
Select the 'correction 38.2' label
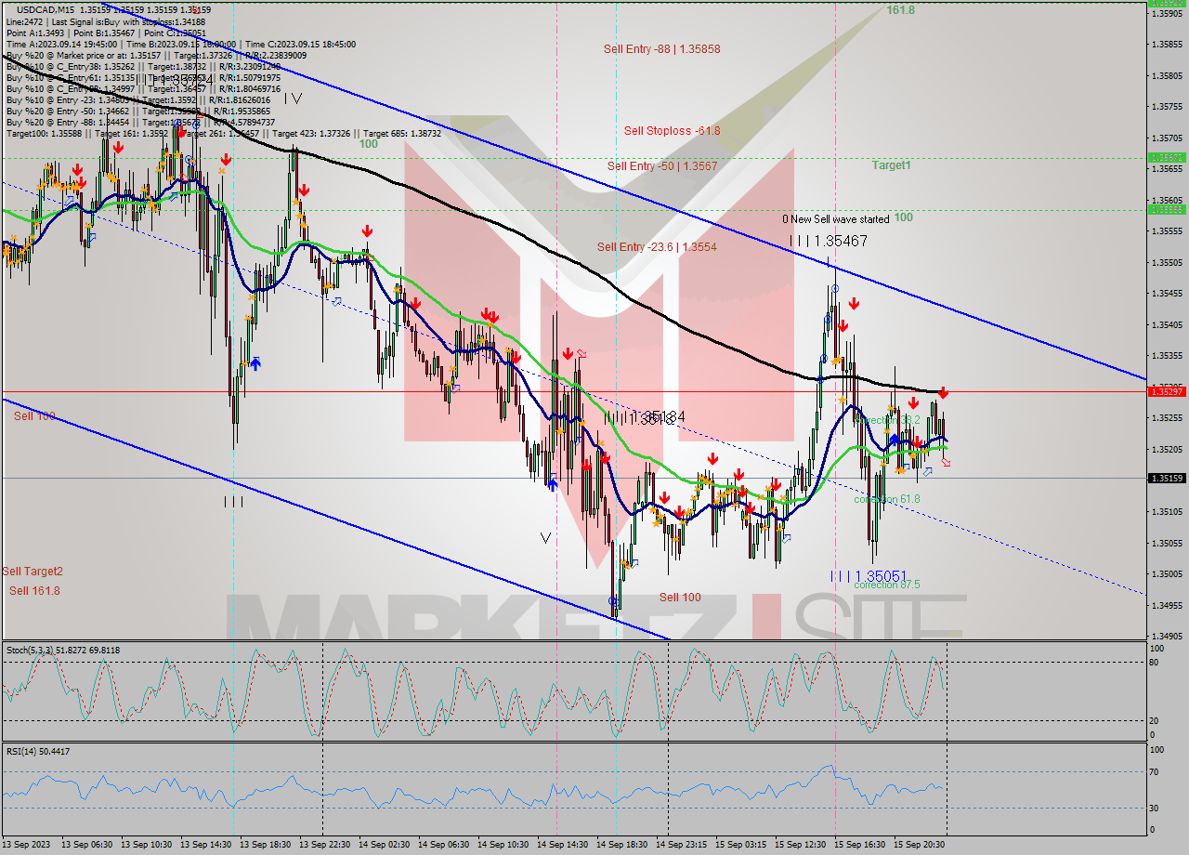pos(886,420)
